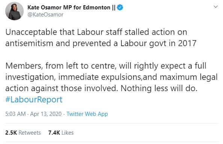Click the Apr 13, 2020 date

(x=46, y=114)
